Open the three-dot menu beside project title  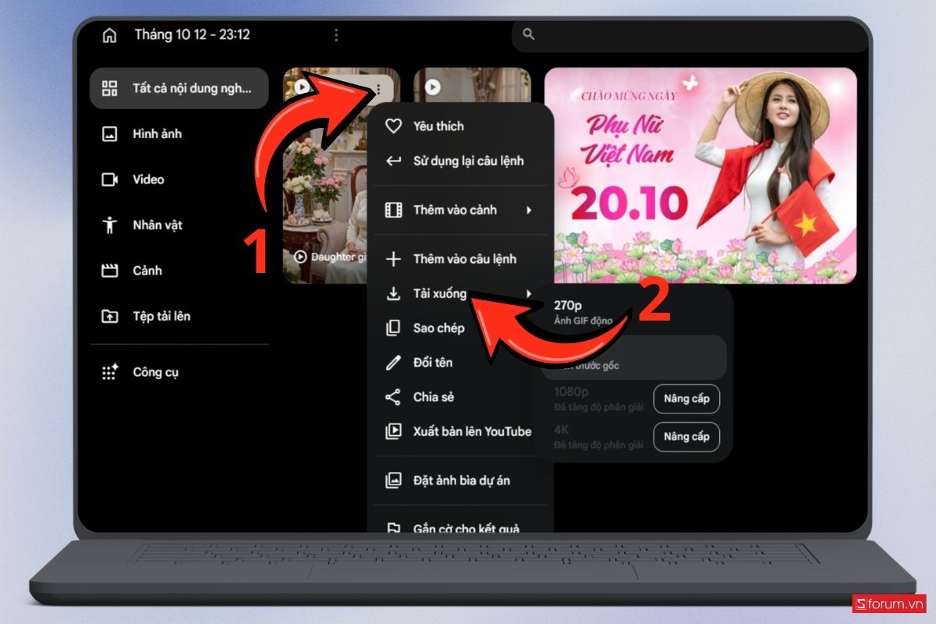point(336,35)
